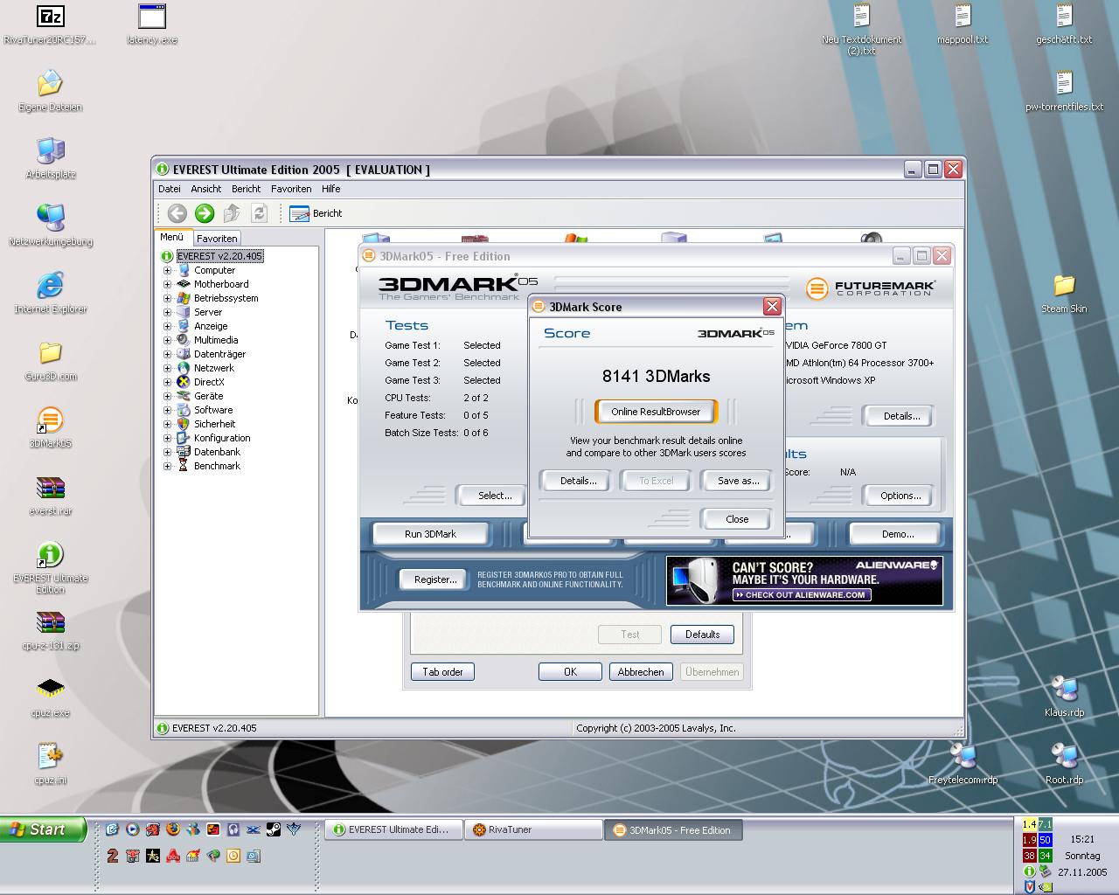Close the 3DMark Score dialog via Close button
This screenshot has width=1119, height=895.
click(736, 519)
